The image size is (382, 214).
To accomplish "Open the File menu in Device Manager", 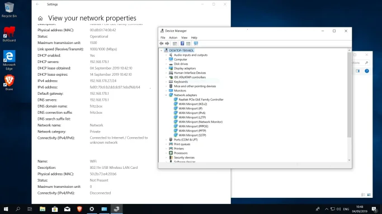I will [163, 37].
